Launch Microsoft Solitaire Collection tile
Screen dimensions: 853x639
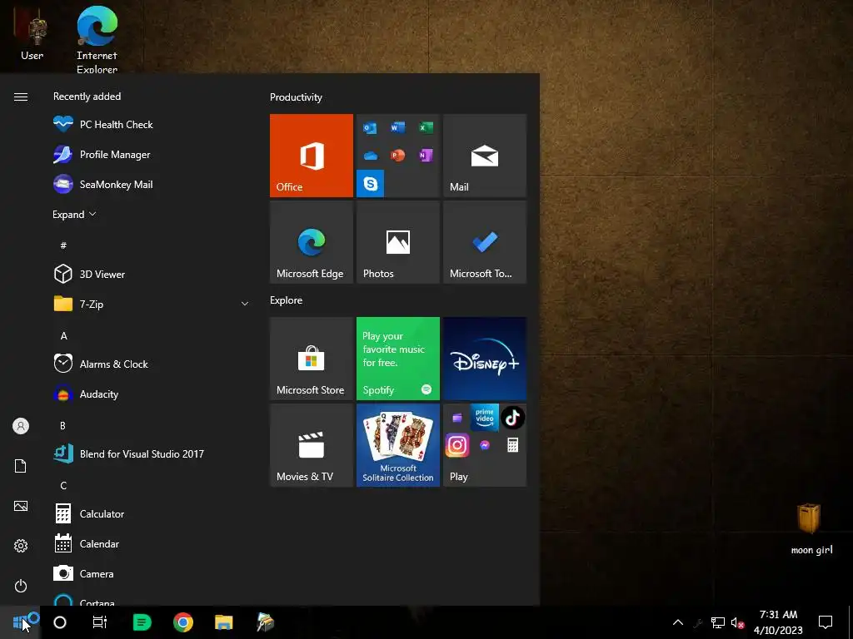tap(397, 445)
